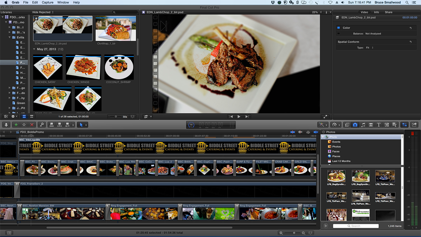Image resolution: width=421 pixels, height=237 pixels.
Task: Click the browser gear action menu
Action: click(14, 116)
